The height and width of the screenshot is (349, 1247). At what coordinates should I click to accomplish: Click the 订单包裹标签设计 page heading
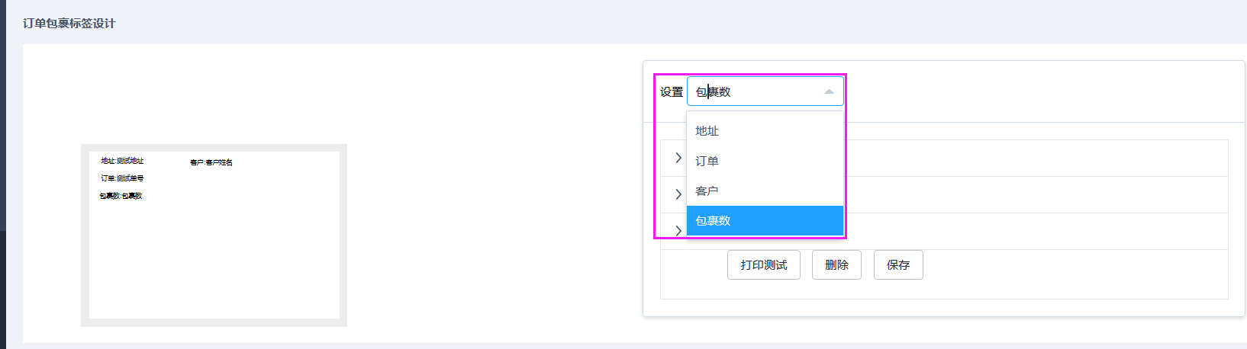click(x=69, y=24)
